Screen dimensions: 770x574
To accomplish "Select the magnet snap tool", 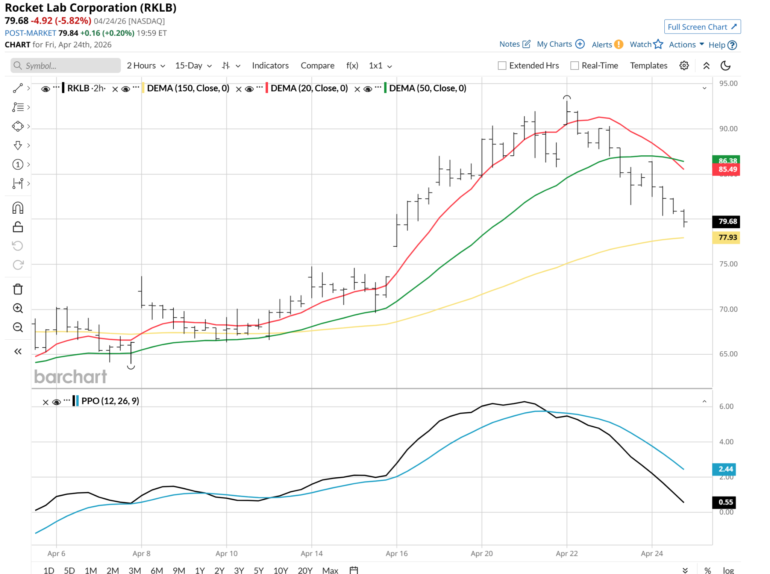I will 18,208.
